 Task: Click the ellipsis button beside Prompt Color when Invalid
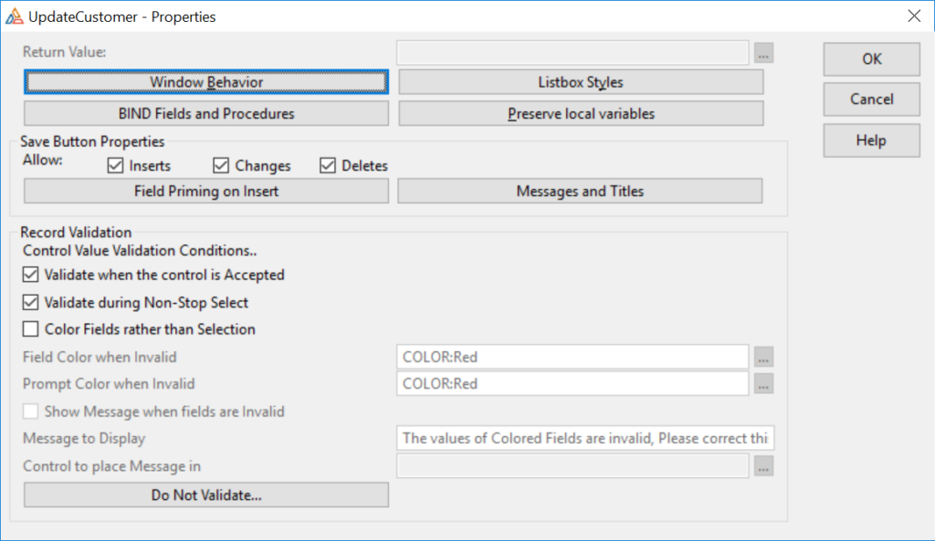[764, 384]
